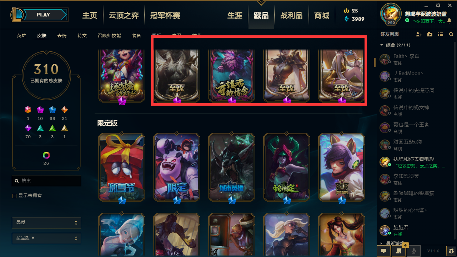Click the add friend icon
Viewport: 457px width, 257px height.
click(419, 34)
